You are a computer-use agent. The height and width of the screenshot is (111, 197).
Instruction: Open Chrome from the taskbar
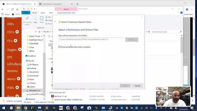(25, 108)
